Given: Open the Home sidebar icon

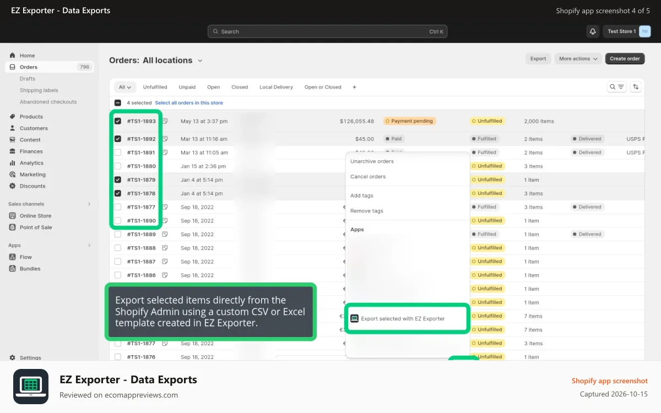Looking at the screenshot, I should tap(13, 56).
